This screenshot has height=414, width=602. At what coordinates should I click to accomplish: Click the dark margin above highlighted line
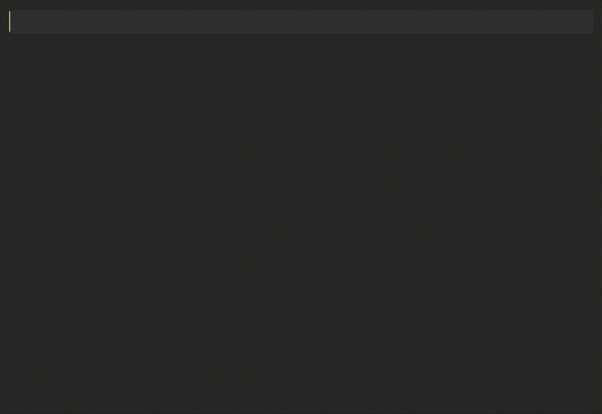click(302, 5)
